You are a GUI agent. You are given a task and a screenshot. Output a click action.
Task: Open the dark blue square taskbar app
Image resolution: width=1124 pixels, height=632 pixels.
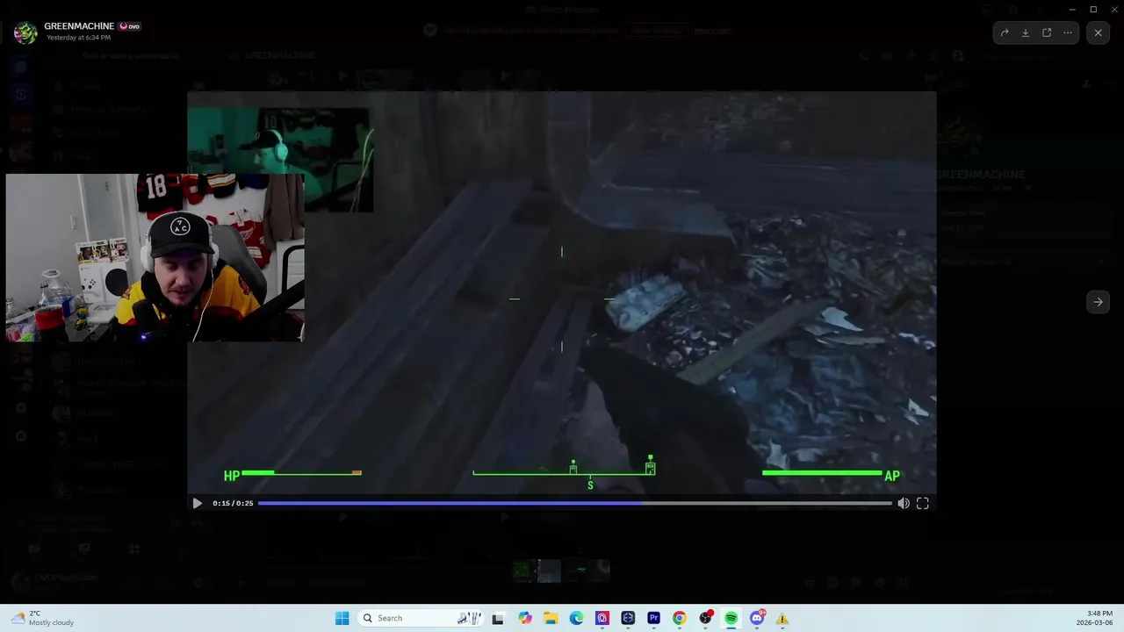click(x=628, y=618)
